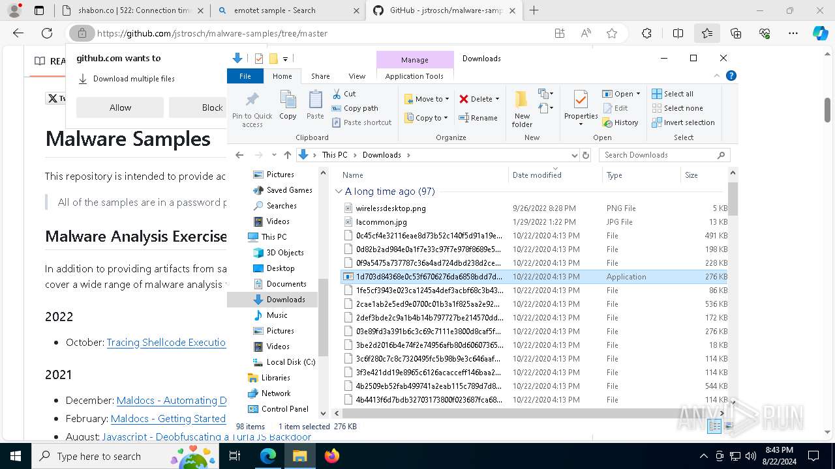The width and height of the screenshot is (835, 469).
Task: Select file wirelessdesktop.png
Action: pos(391,208)
